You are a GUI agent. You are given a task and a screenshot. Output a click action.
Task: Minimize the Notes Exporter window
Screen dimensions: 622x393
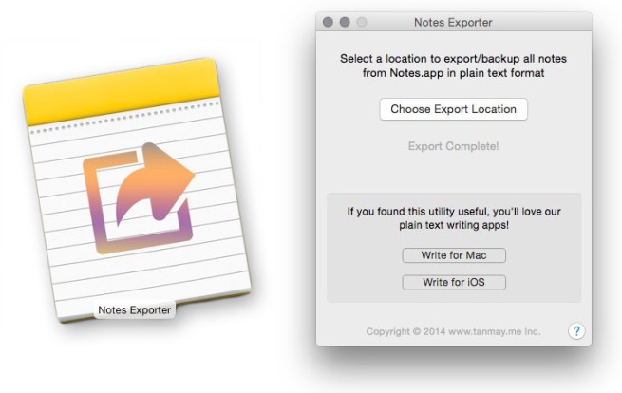tap(344, 22)
